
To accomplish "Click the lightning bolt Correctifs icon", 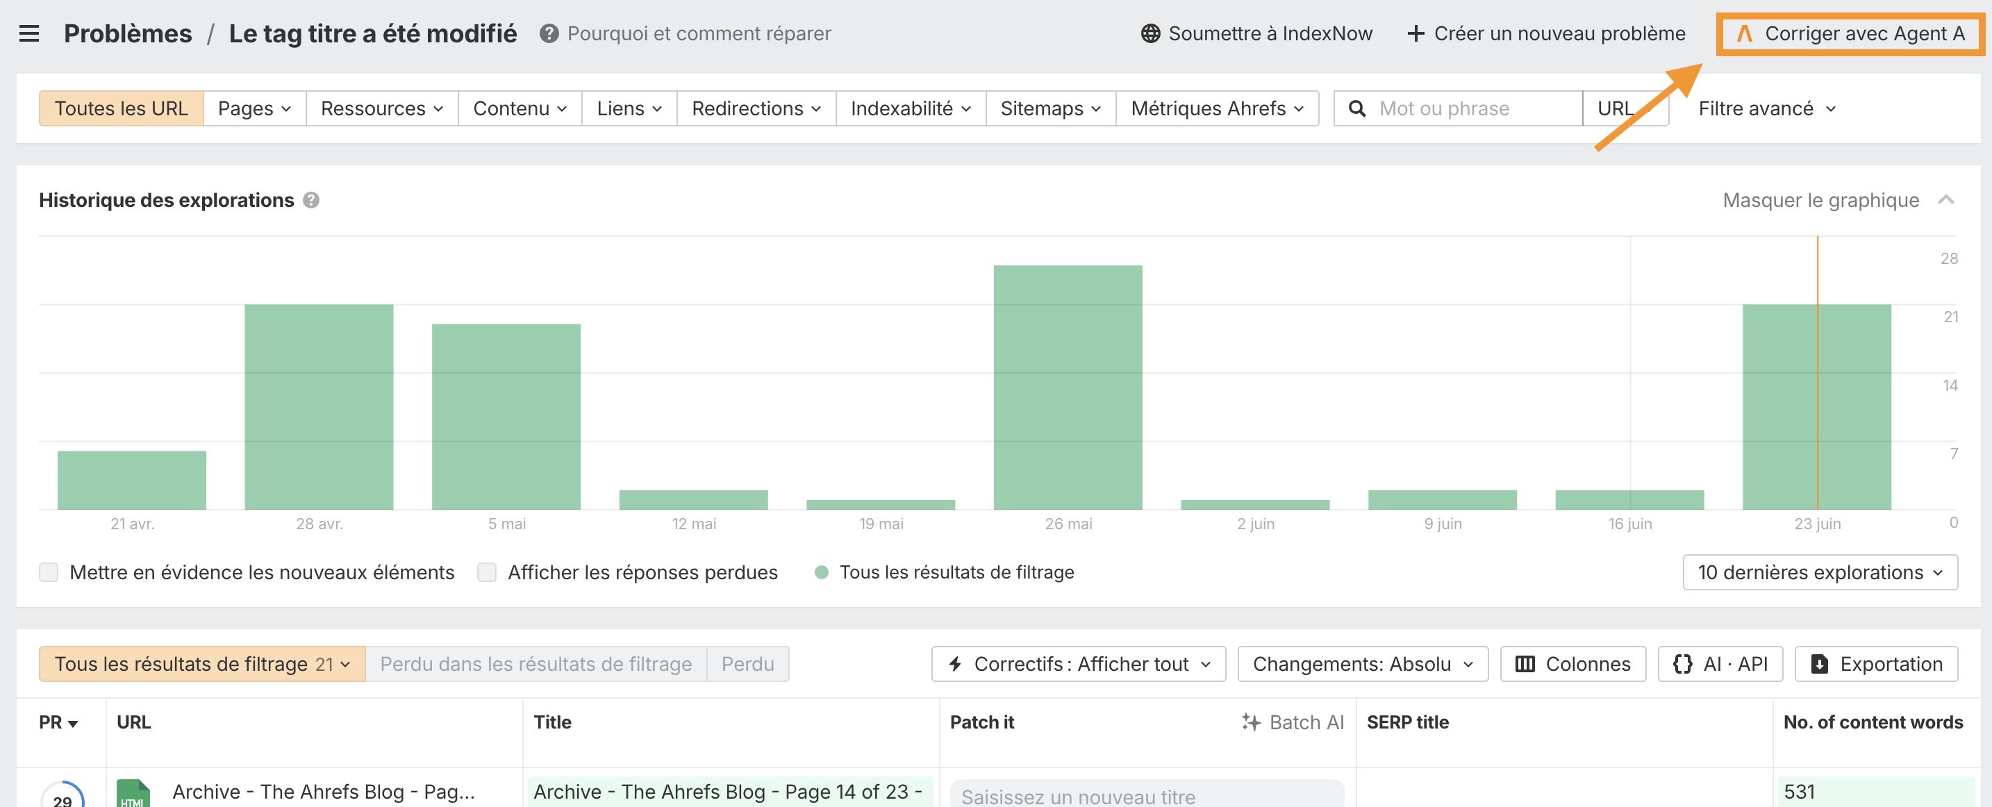I will (956, 664).
